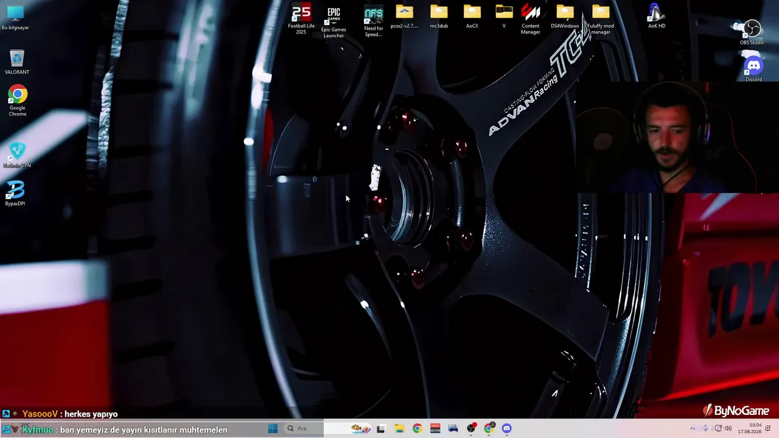The width and height of the screenshot is (779, 438).
Task: Open the network icon in system tray
Action: (x=718, y=428)
